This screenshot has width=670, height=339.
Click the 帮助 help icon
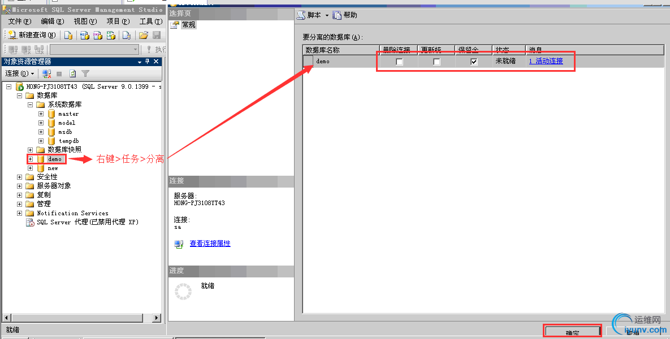point(337,15)
